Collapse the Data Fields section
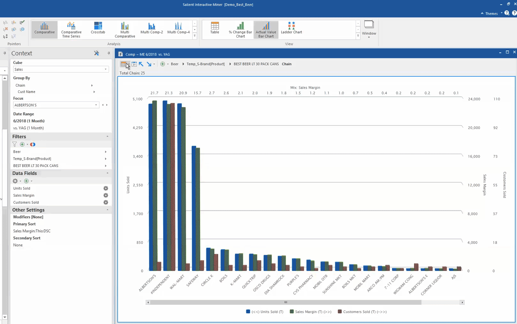The height and width of the screenshot is (324, 517). pos(107,173)
